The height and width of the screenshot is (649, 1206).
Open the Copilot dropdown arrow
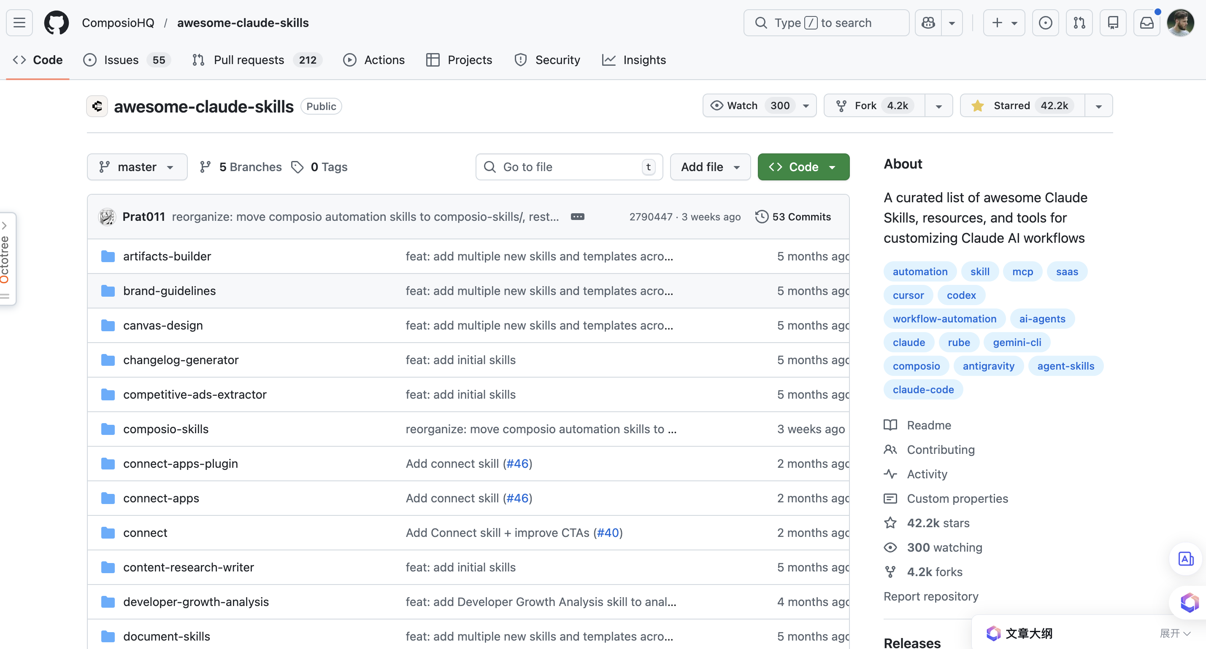[952, 22]
